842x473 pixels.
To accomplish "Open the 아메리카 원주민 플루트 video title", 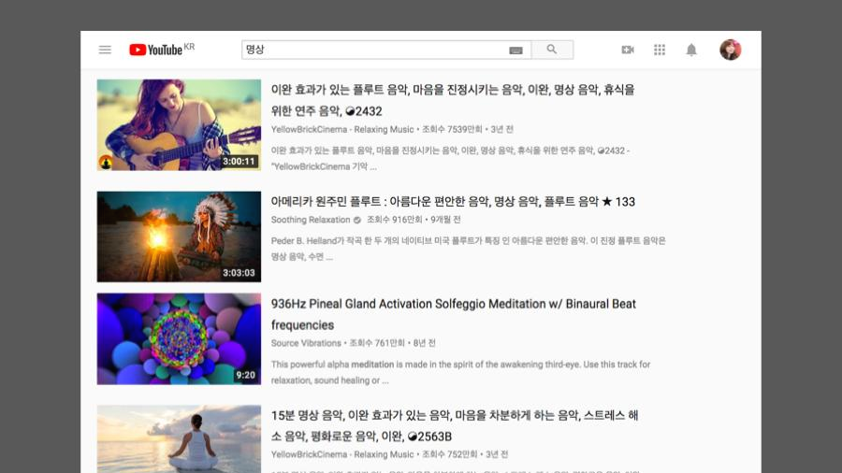I will 453,202.
